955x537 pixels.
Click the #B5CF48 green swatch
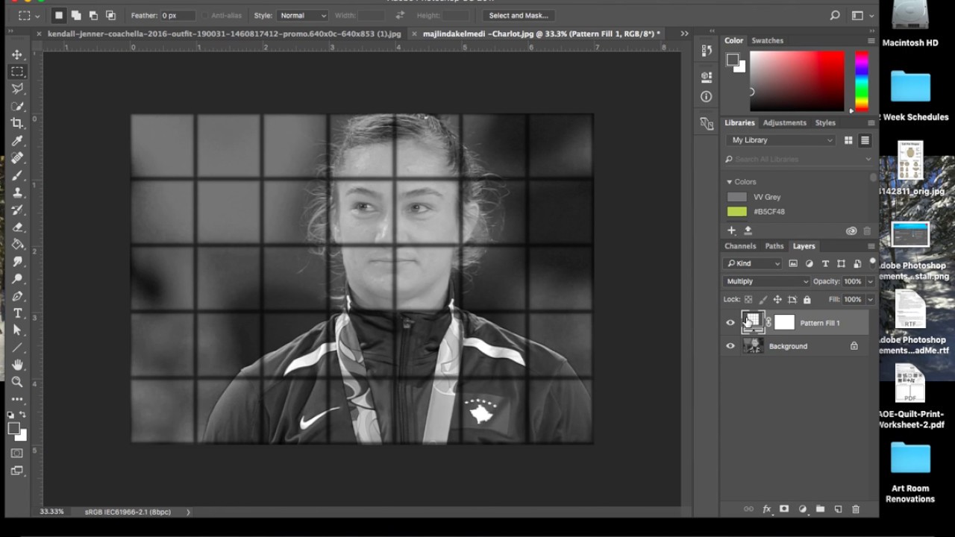737,212
